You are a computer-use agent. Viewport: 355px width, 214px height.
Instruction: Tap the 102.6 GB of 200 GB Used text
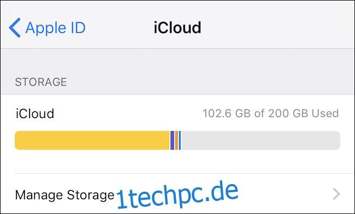(x=270, y=113)
